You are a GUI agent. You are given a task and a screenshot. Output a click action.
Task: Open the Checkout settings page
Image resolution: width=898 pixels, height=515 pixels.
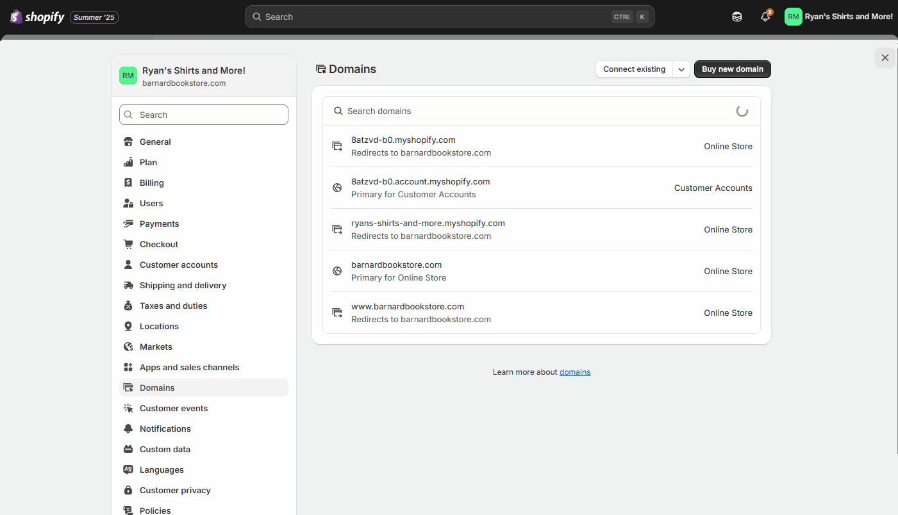pos(204,244)
